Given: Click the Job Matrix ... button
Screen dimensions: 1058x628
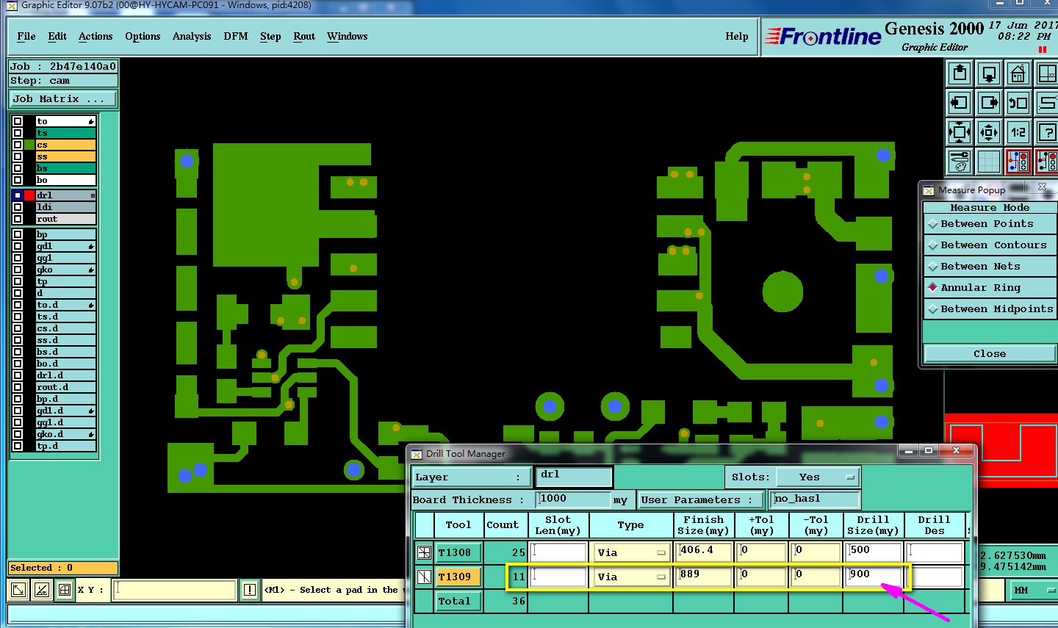Looking at the screenshot, I should [x=62, y=99].
